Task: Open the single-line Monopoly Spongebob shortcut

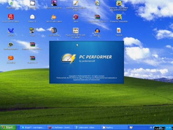Action: click(119, 17)
